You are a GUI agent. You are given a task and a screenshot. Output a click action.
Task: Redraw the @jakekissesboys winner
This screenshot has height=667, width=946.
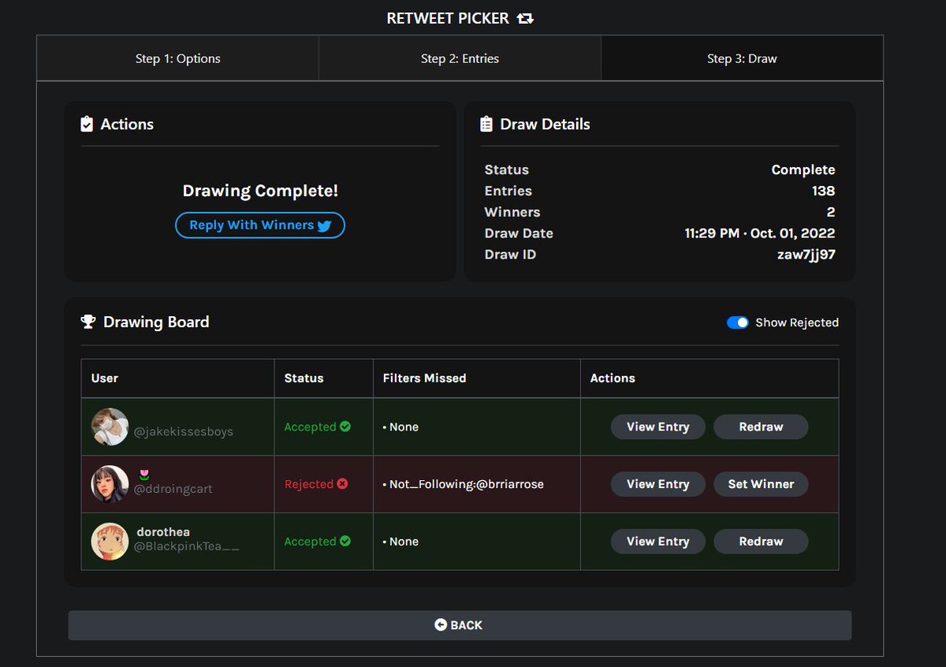[761, 427]
